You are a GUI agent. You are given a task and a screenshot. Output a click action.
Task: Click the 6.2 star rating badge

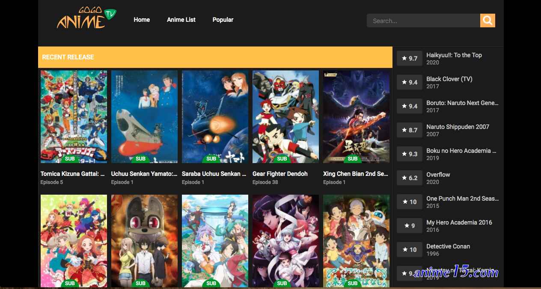(410, 178)
